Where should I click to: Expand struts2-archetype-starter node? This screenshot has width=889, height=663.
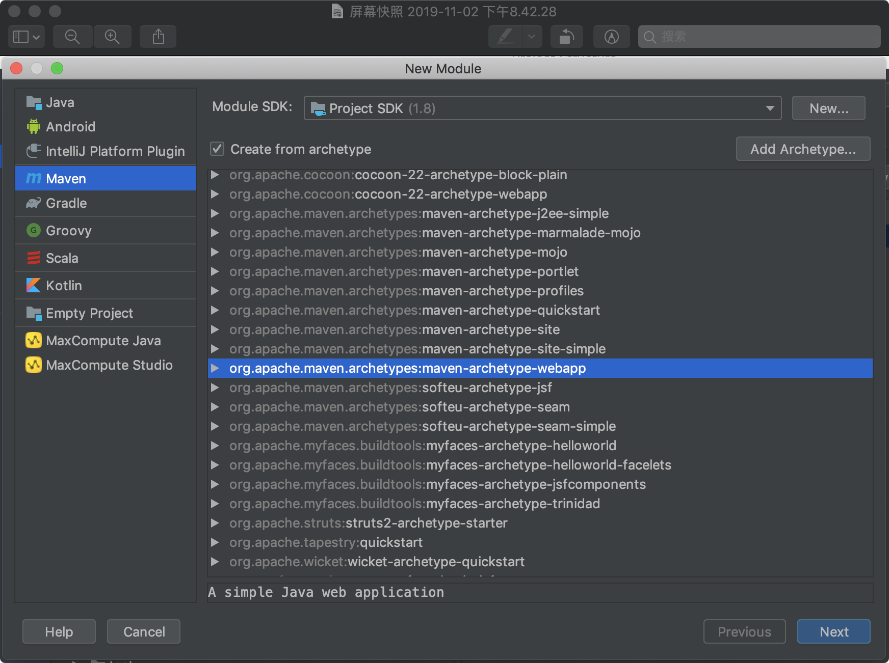[x=215, y=523]
